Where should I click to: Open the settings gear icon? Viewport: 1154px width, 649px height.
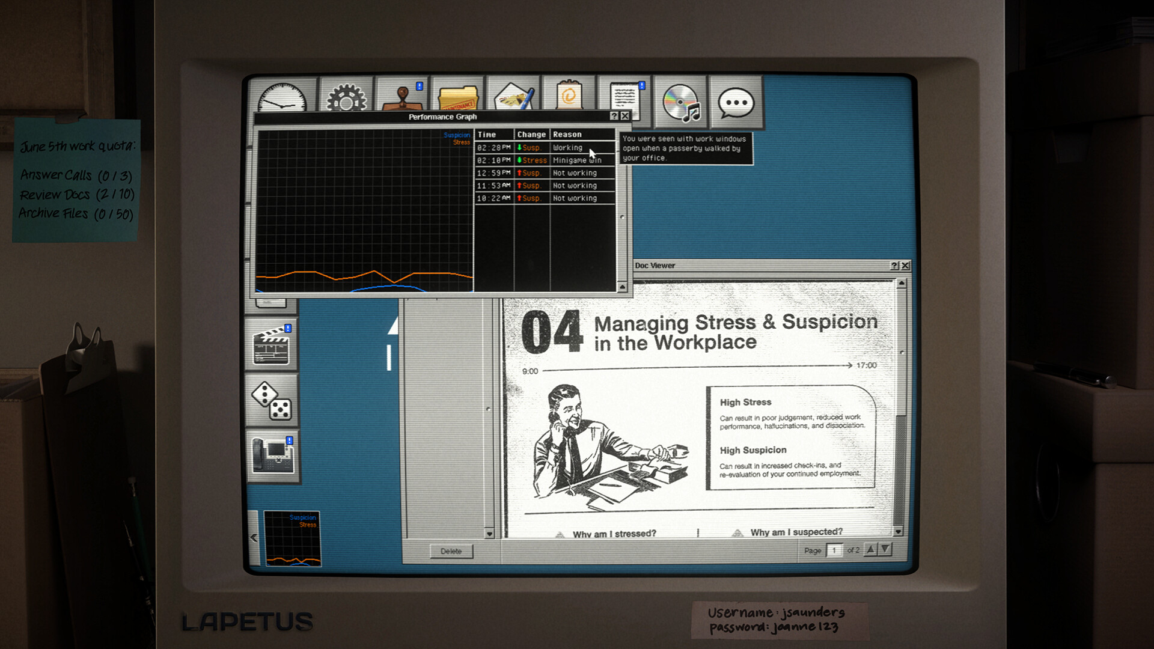click(x=346, y=95)
